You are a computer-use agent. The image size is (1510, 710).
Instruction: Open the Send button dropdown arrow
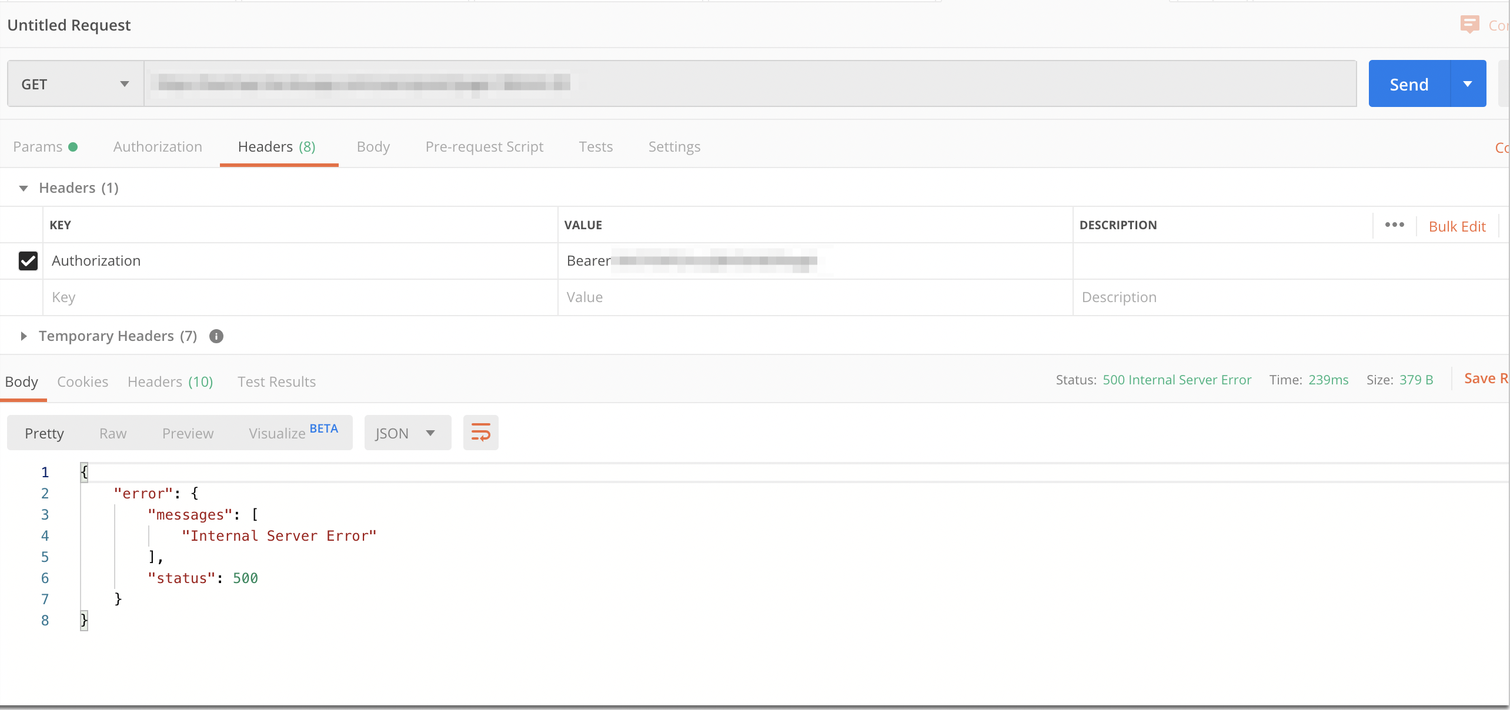[1468, 84]
